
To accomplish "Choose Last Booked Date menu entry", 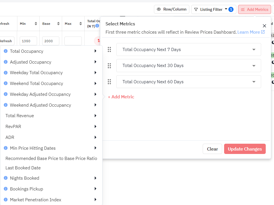I will [x=23, y=168].
